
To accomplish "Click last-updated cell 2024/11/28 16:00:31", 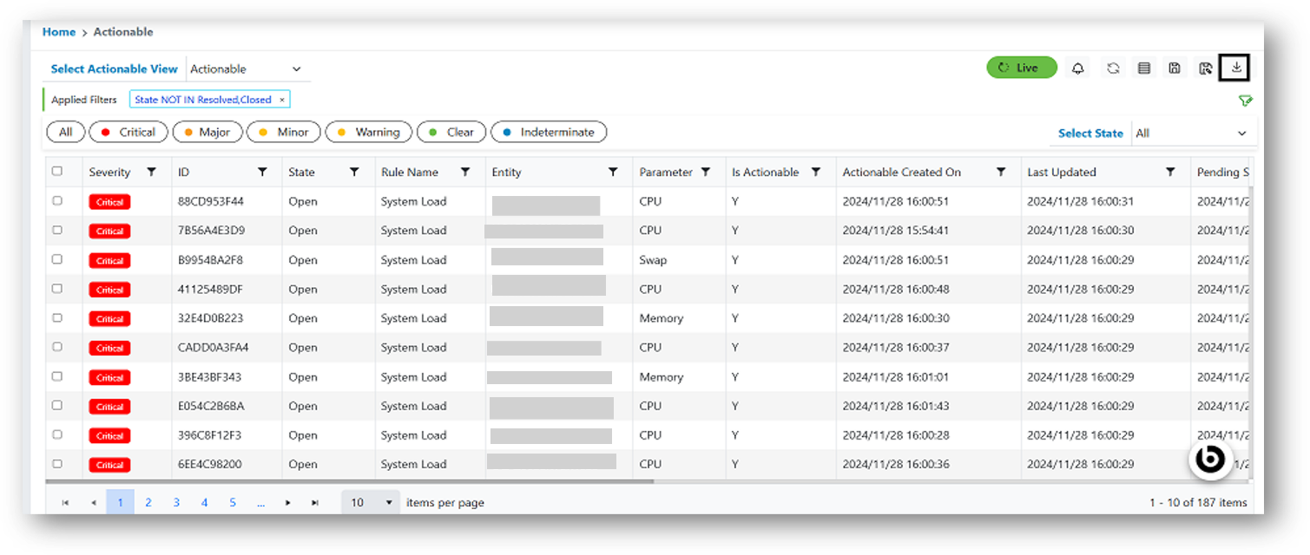I will click(1080, 201).
